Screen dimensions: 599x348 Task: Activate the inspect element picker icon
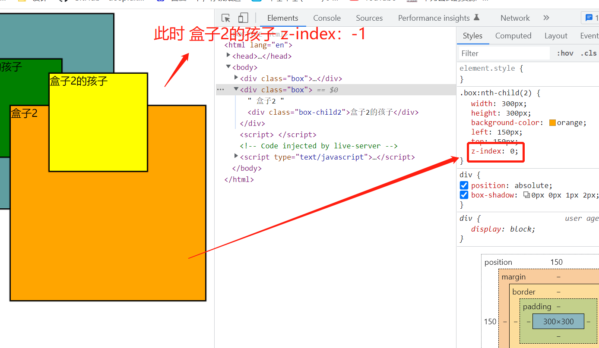(226, 18)
